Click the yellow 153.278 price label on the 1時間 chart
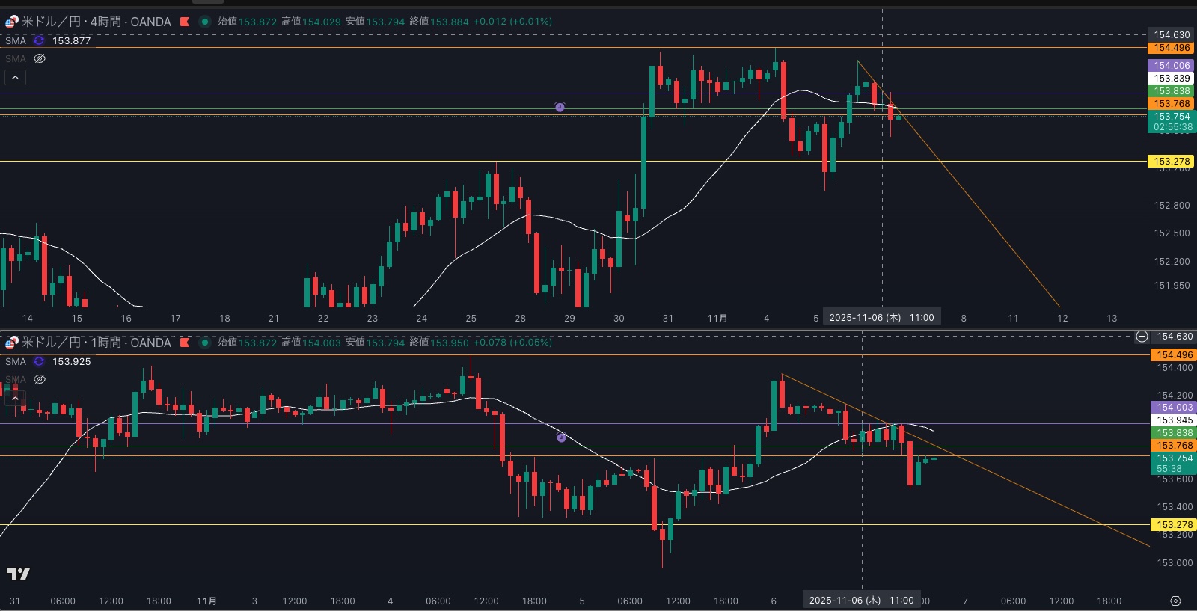The height and width of the screenshot is (611, 1197). coord(1174,525)
